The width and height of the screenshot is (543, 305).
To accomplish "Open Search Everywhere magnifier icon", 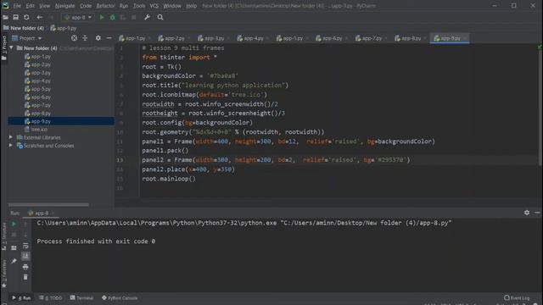I will (x=160, y=17).
